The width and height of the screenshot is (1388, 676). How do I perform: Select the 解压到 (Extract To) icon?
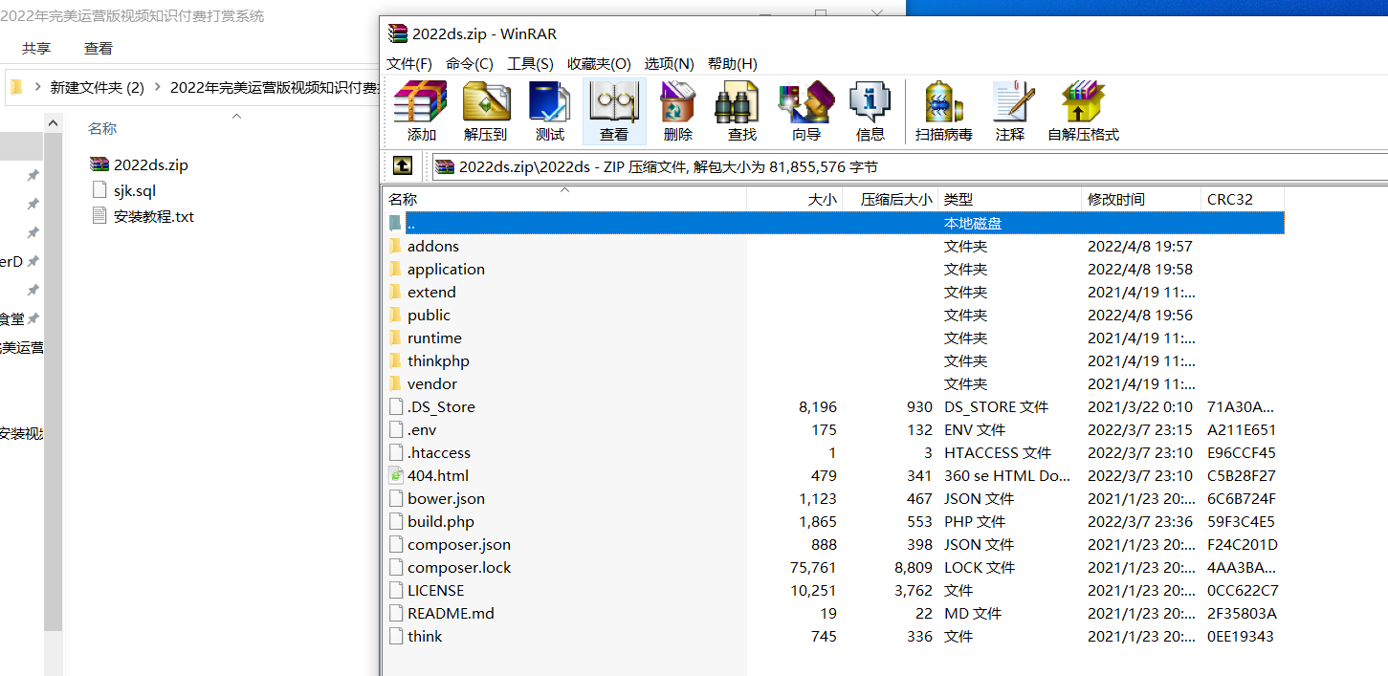click(484, 105)
